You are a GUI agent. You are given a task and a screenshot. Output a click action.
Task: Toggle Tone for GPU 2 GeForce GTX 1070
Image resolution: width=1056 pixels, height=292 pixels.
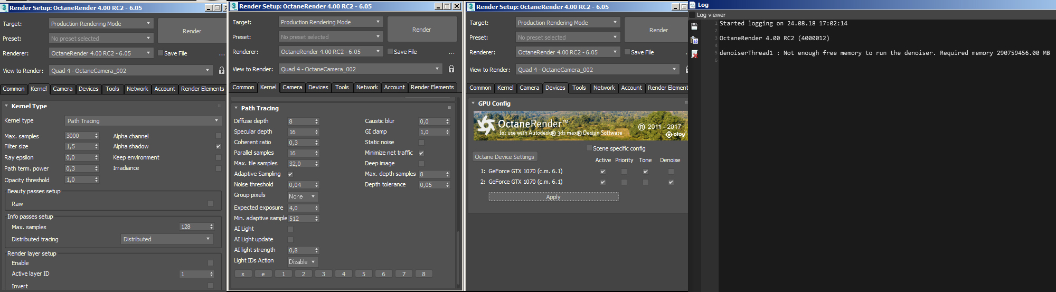[646, 182]
